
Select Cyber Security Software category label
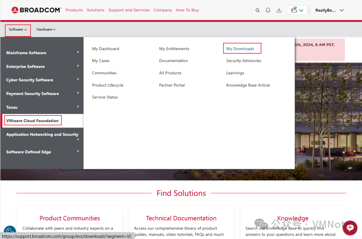tap(29, 80)
